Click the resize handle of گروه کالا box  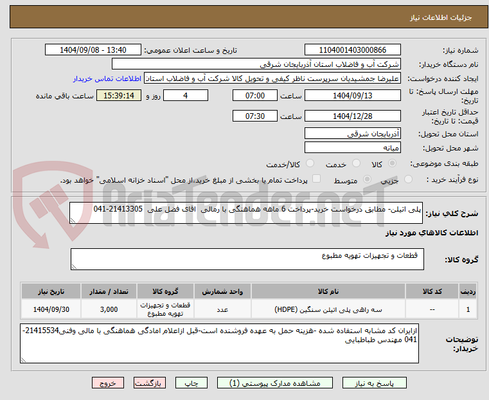point(74,267)
